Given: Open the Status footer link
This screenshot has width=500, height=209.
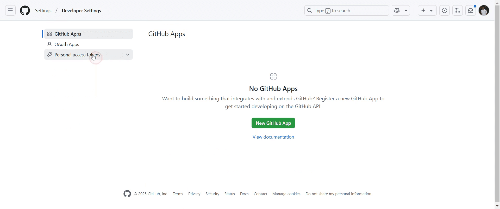Looking at the screenshot, I should [x=229, y=194].
